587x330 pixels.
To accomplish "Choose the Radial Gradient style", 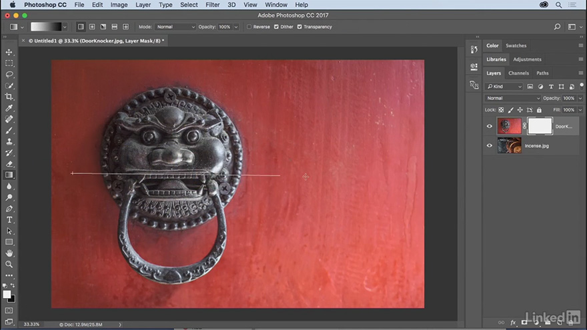I will pyautogui.click(x=92, y=27).
